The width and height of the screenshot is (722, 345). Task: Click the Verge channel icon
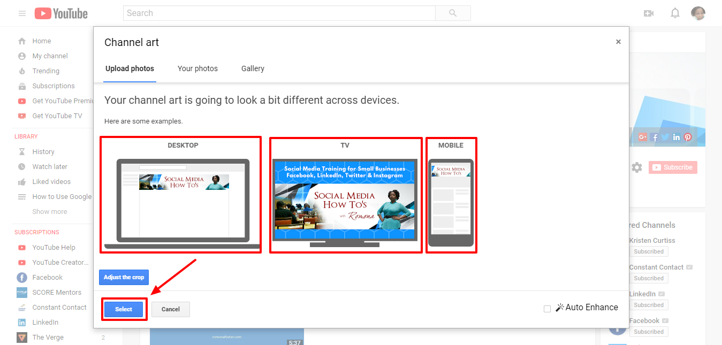click(x=22, y=338)
